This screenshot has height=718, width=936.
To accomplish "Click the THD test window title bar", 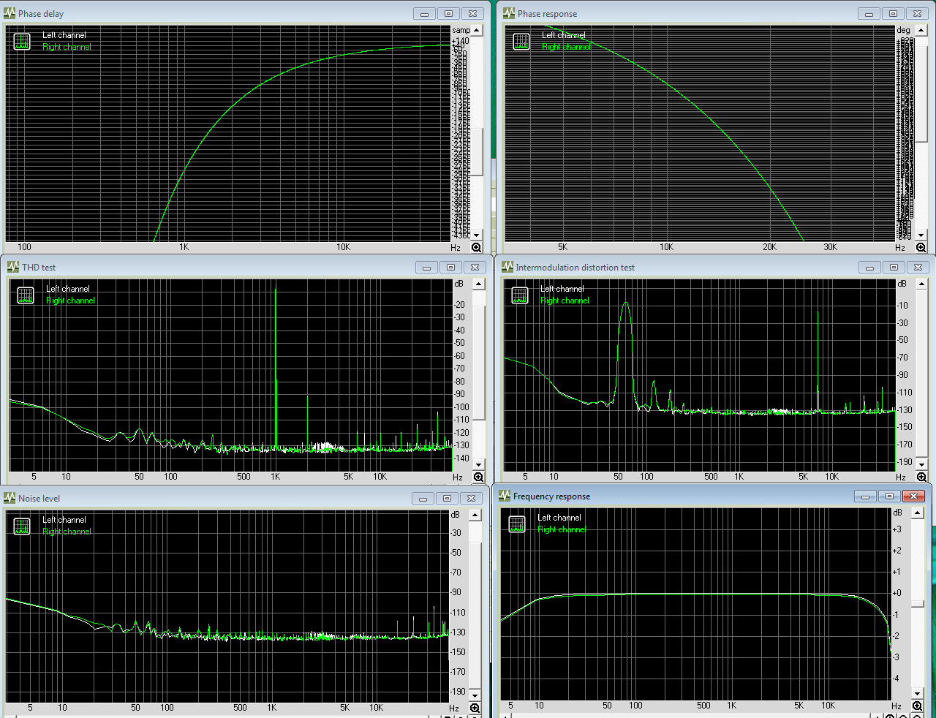I will pyautogui.click(x=219, y=268).
